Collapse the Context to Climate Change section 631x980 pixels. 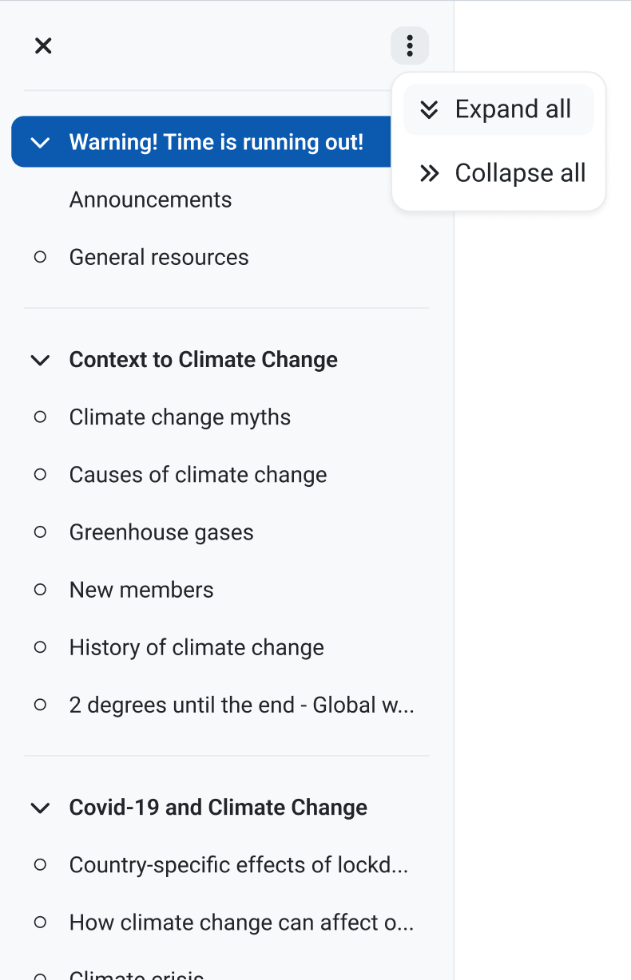click(40, 360)
